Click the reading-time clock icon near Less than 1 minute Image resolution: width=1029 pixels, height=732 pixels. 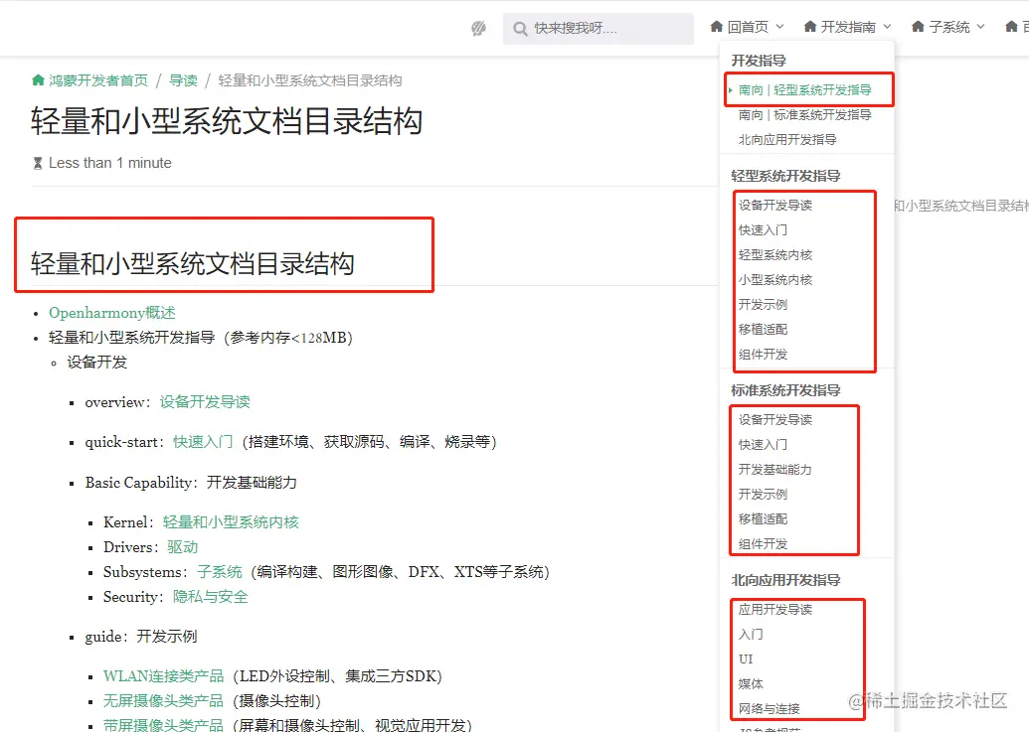click(37, 163)
